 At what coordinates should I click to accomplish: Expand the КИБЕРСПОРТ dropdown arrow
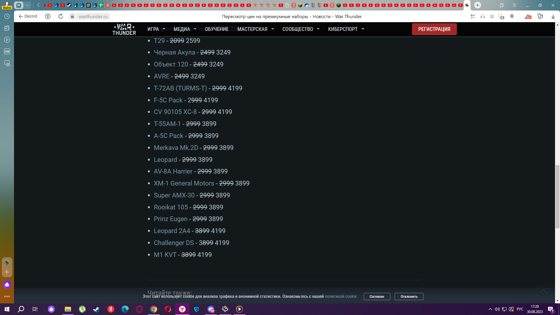pos(363,29)
